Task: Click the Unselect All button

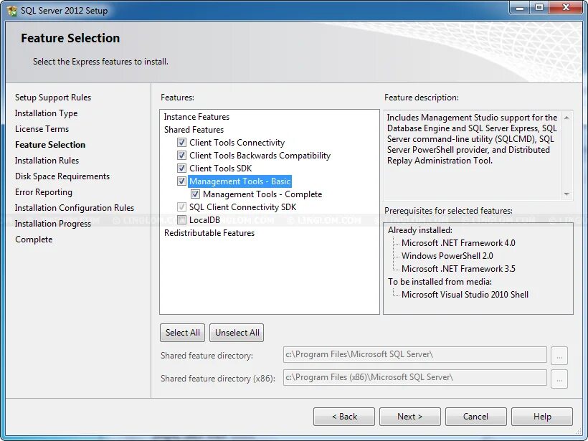Action: coord(237,333)
